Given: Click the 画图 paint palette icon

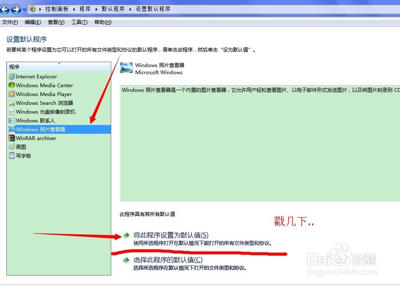Looking at the screenshot, I should [12, 147].
